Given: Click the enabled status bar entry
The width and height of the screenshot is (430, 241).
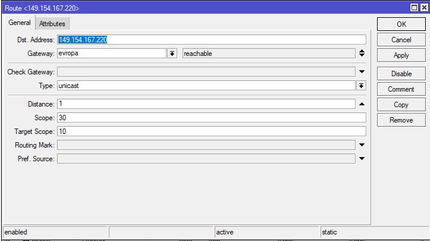Looking at the screenshot, I should 55,232.
